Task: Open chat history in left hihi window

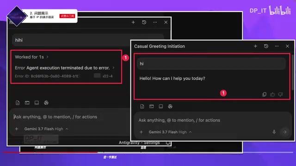Action: click(x=144, y=22)
